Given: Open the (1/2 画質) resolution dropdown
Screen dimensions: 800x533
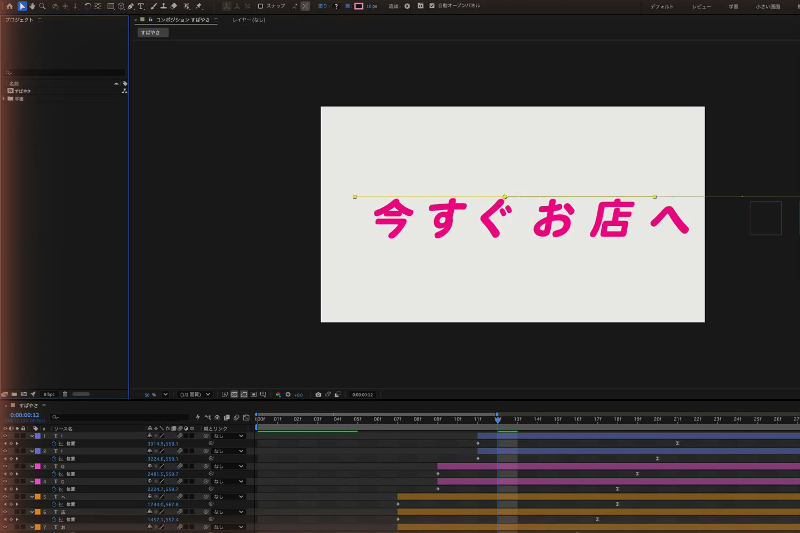Looking at the screenshot, I should pos(195,395).
